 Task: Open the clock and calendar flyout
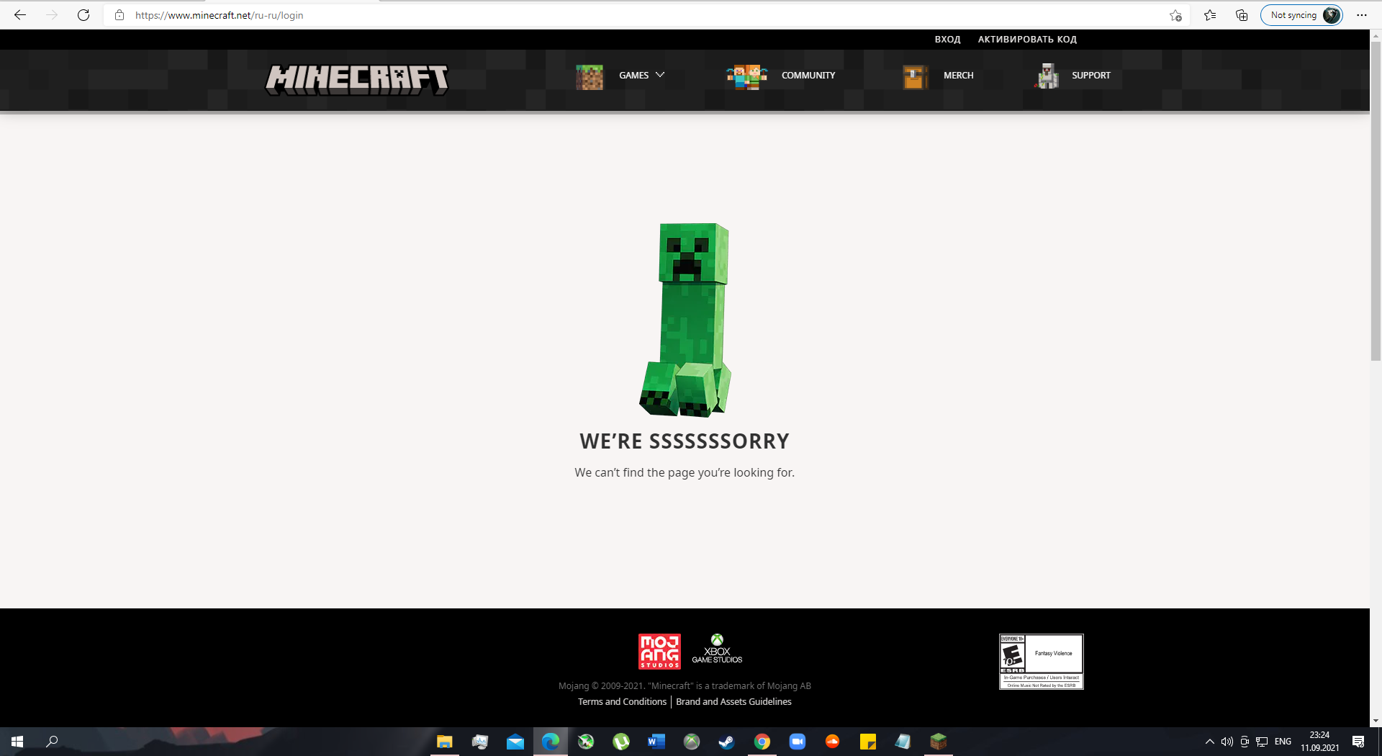pos(1319,742)
